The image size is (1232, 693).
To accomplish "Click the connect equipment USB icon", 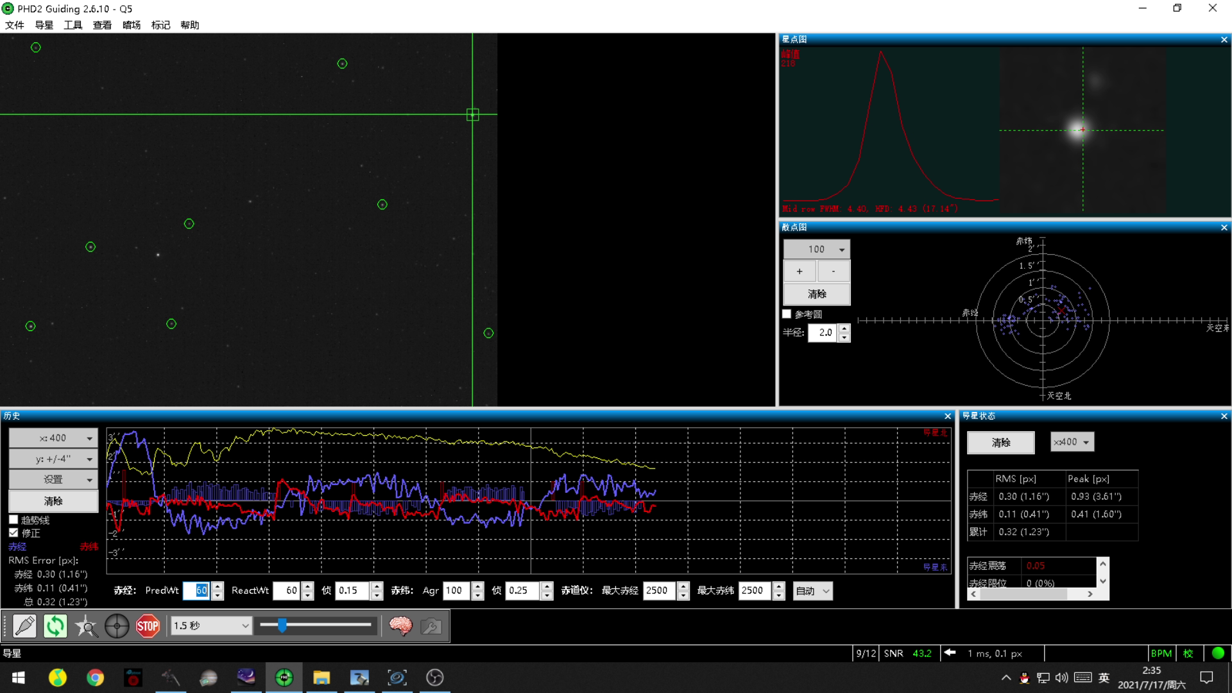I will (24, 626).
